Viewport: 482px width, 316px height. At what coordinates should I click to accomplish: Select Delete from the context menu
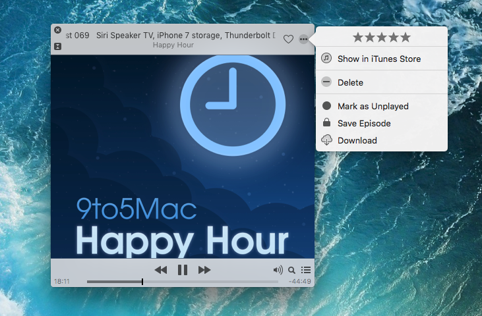click(x=350, y=82)
